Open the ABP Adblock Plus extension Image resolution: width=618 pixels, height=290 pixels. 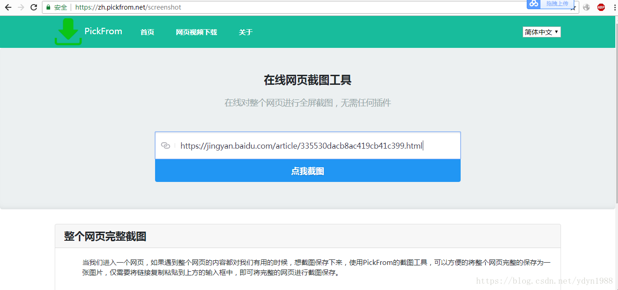[601, 7]
